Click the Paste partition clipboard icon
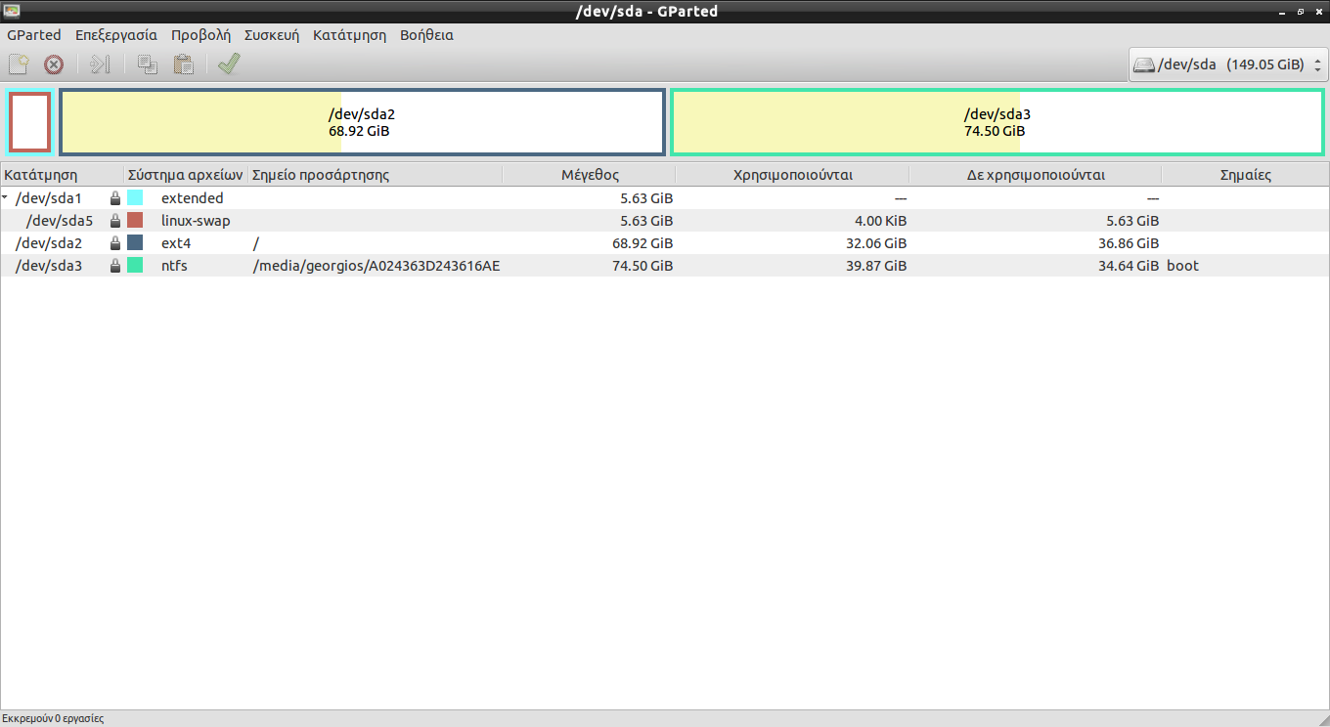Image resolution: width=1330 pixels, height=727 pixels. click(x=183, y=64)
